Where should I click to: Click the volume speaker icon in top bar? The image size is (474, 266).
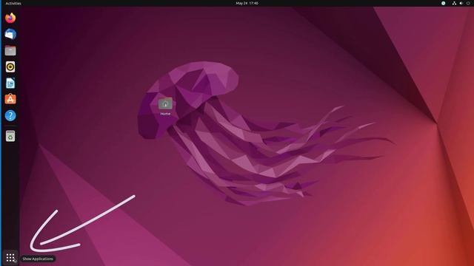tap(461, 3)
